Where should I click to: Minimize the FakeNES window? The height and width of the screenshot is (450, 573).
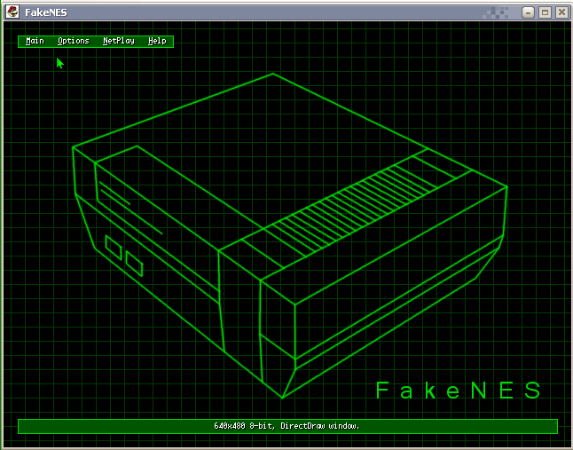coord(528,12)
